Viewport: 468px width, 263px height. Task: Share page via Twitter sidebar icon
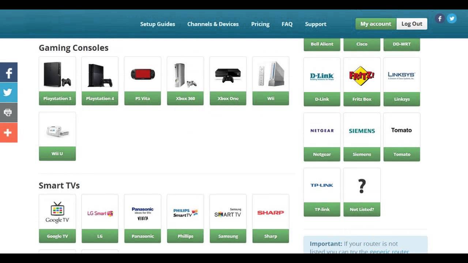click(x=9, y=92)
